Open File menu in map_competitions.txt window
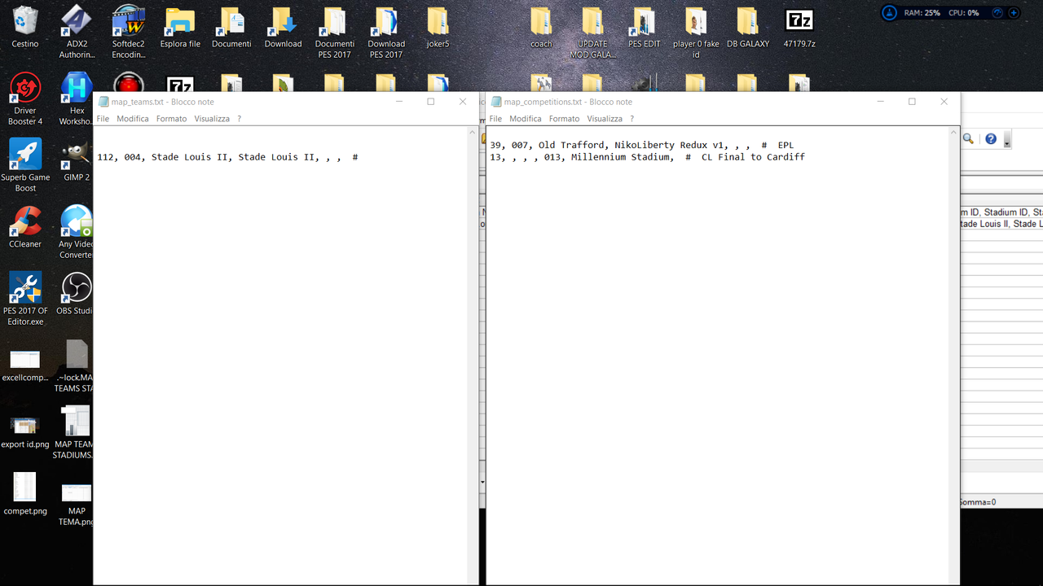The image size is (1043, 586). 495,119
